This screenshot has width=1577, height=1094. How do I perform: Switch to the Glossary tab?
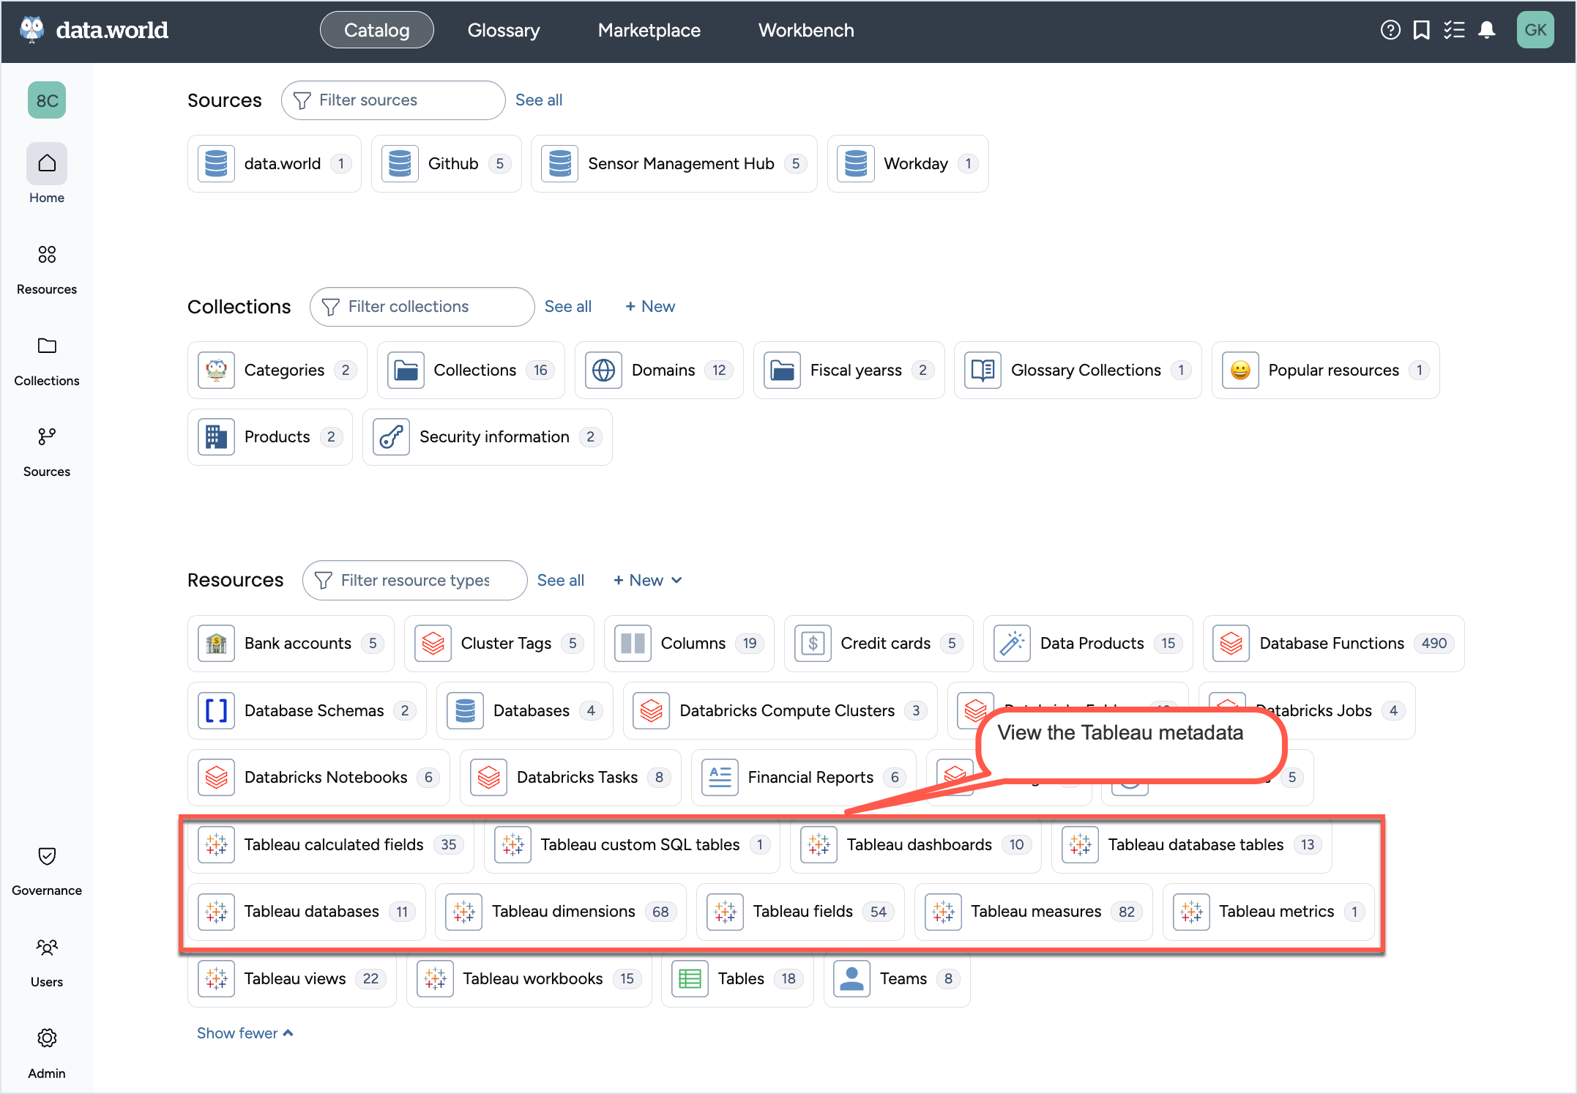pyautogui.click(x=504, y=30)
